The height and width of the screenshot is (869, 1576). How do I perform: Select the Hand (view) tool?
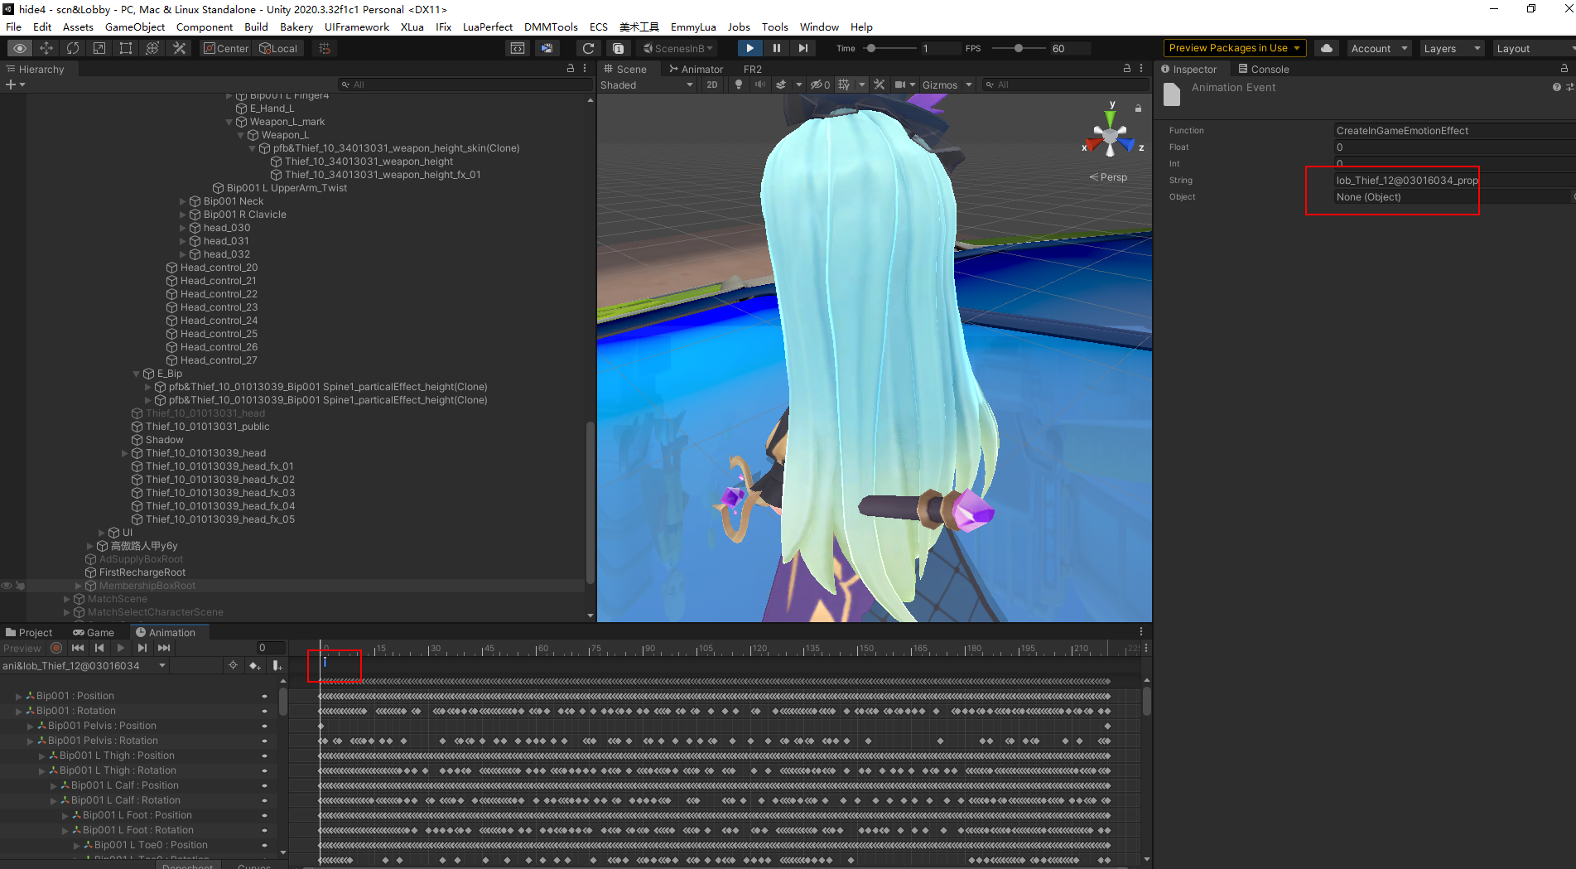pyautogui.click(x=20, y=48)
